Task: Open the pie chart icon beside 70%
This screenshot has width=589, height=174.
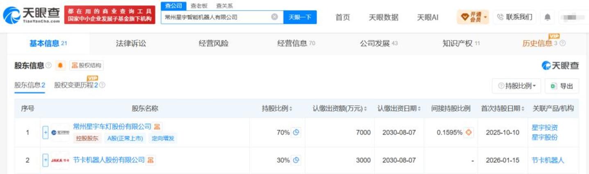Action: click(x=296, y=132)
